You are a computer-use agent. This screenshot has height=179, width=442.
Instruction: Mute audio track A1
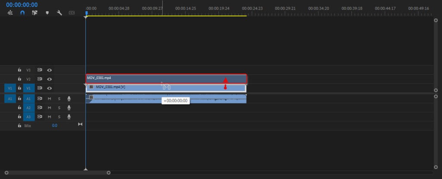(49, 99)
